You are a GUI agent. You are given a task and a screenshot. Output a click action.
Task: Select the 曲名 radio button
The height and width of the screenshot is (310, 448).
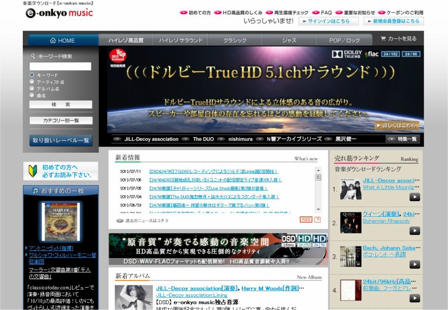coord(32,95)
